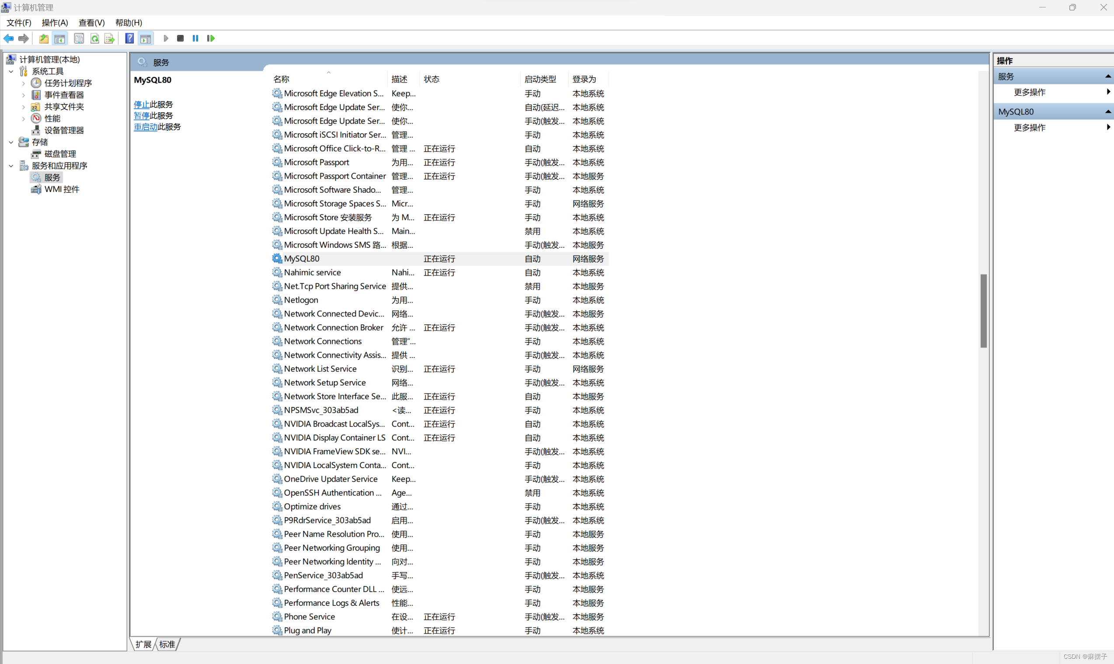1114x664 pixels.
Task: Collapse the 存储 tree node
Action: pyautogui.click(x=11, y=142)
